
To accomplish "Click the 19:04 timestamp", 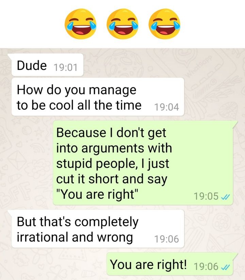I will (167, 107).
